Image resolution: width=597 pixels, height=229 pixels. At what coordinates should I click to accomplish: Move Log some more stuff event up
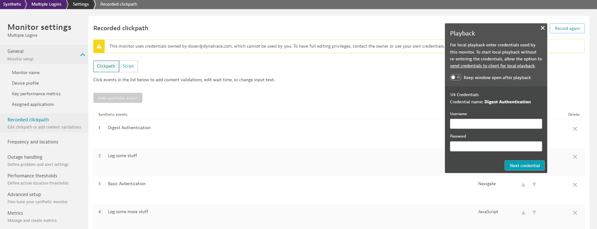point(523,213)
